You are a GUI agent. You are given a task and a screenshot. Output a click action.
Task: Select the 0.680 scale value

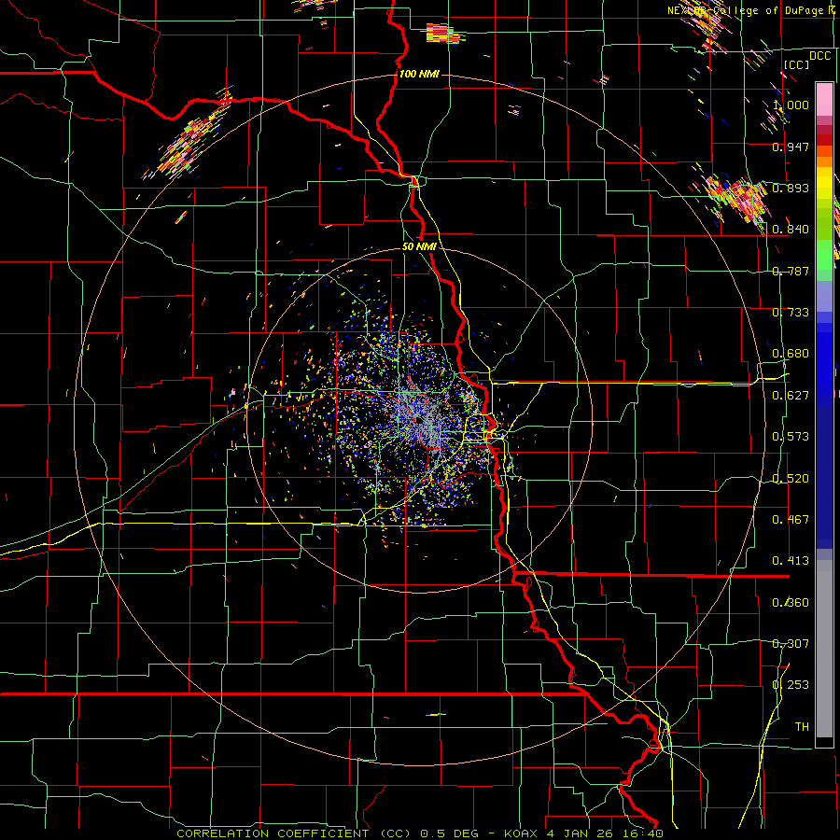click(791, 354)
